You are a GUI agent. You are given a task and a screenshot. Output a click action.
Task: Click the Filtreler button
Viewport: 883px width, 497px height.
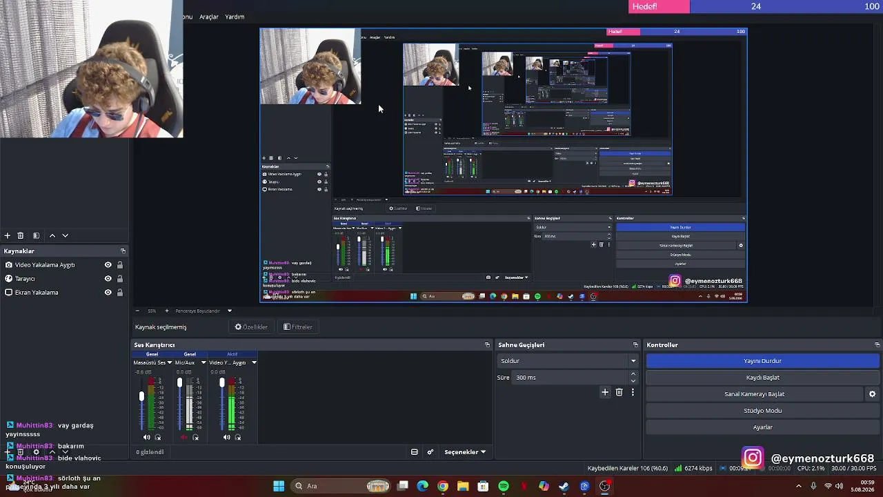pyautogui.click(x=298, y=327)
